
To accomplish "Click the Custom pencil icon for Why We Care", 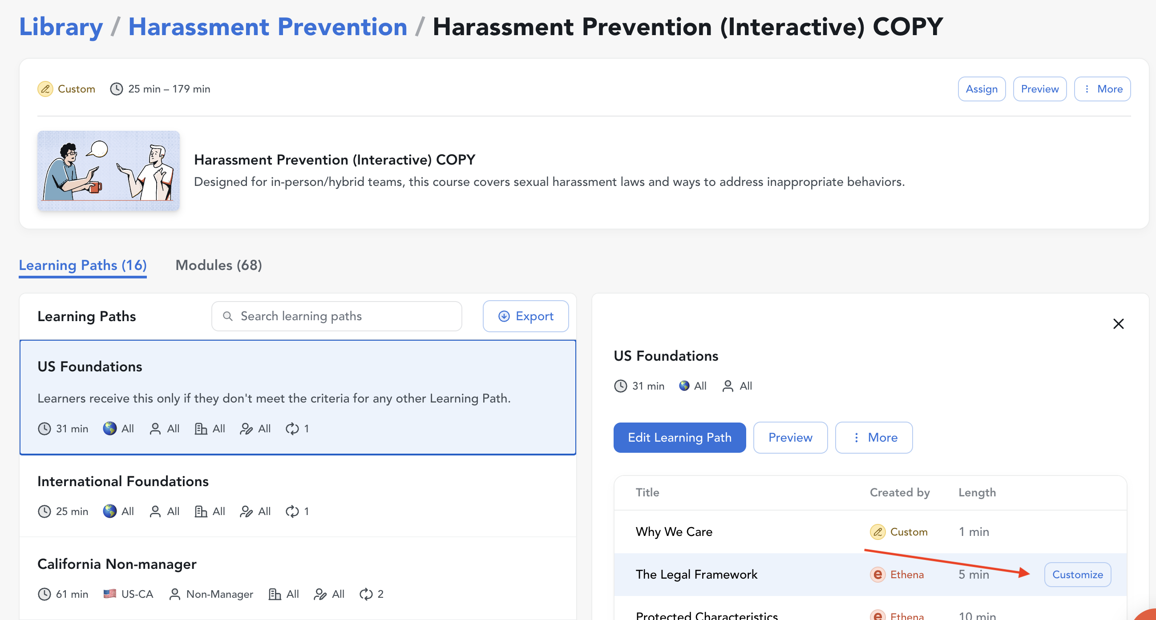I will [x=877, y=531].
